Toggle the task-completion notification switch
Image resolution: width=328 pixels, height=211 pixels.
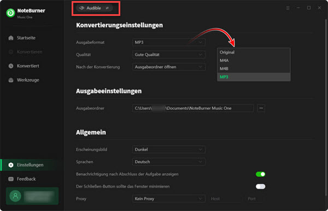(260, 174)
